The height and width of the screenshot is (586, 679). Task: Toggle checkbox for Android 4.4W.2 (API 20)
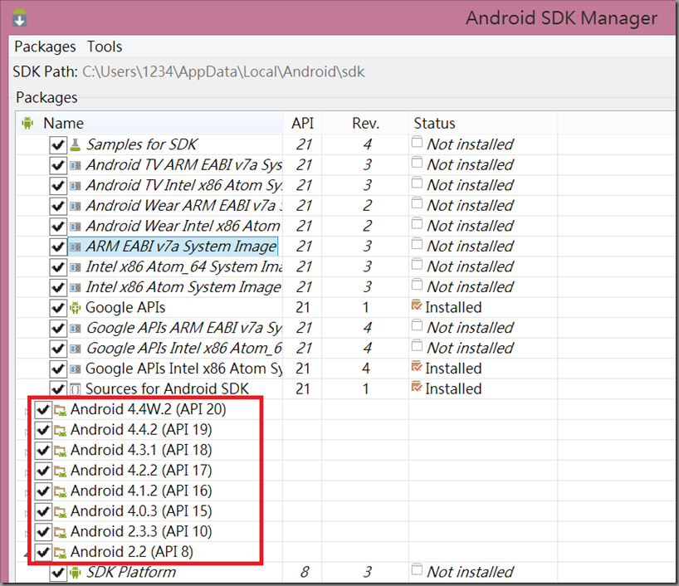click(x=43, y=410)
